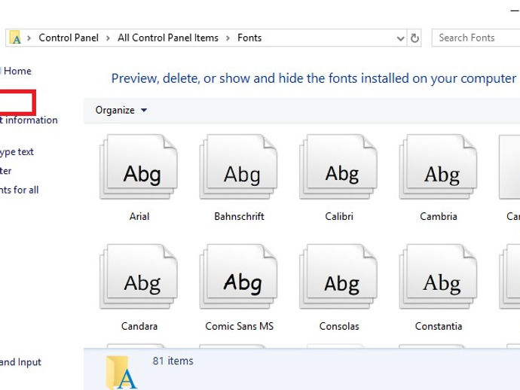This screenshot has width=520, height=390.
Task: Select the Cambria name label
Action: point(439,216)
